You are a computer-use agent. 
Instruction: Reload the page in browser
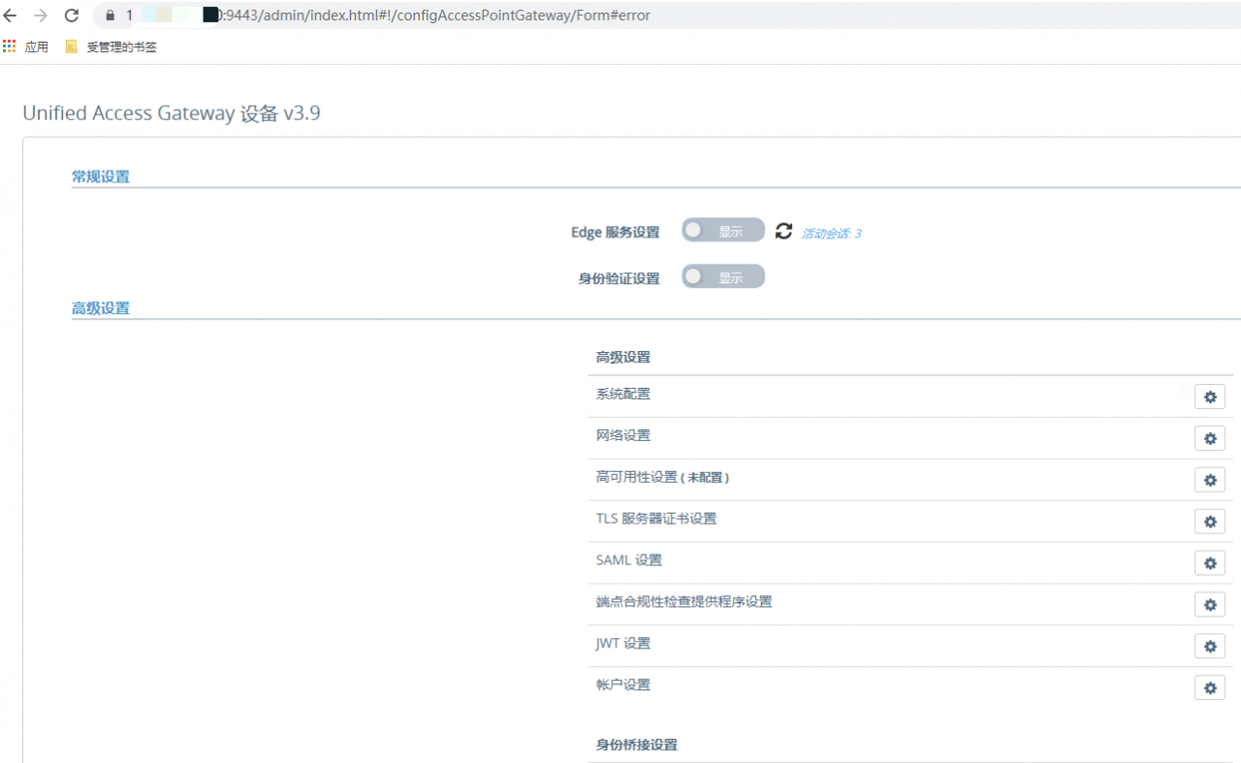pos(71,16)
